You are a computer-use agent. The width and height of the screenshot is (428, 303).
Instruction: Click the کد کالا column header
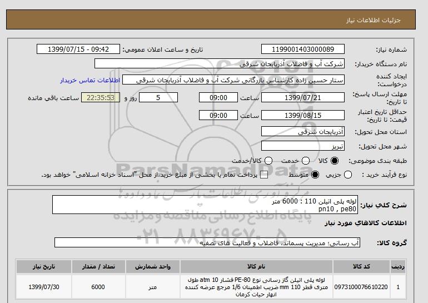pyautogui.click(x=361, y=266)
